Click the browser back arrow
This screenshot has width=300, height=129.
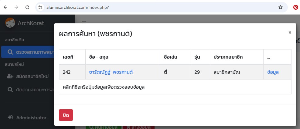[x=5, y=7]
